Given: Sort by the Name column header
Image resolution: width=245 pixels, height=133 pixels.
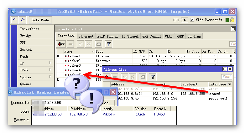Looking at the screenshot, I should 79,51.
